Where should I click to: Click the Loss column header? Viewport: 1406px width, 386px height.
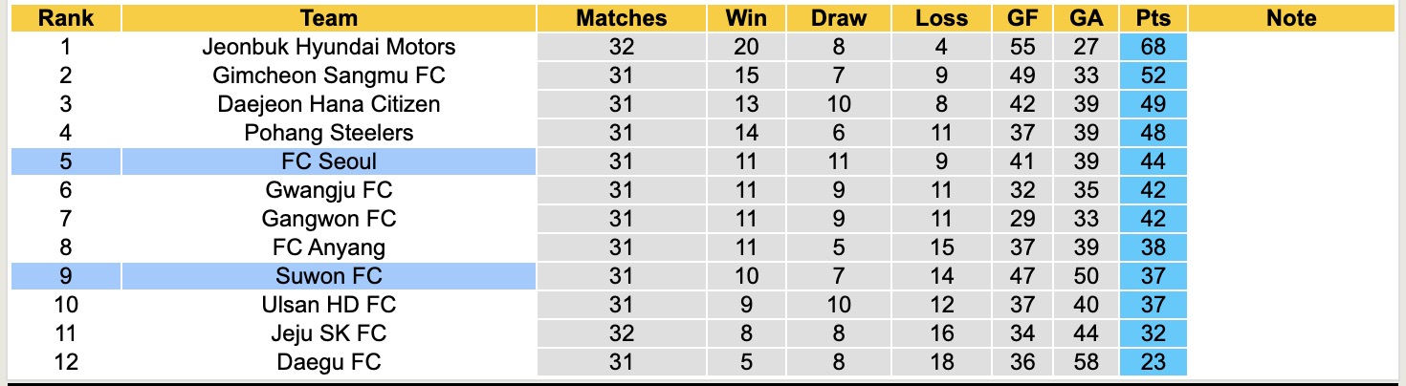pyautogui.click(x=941, y=18)
